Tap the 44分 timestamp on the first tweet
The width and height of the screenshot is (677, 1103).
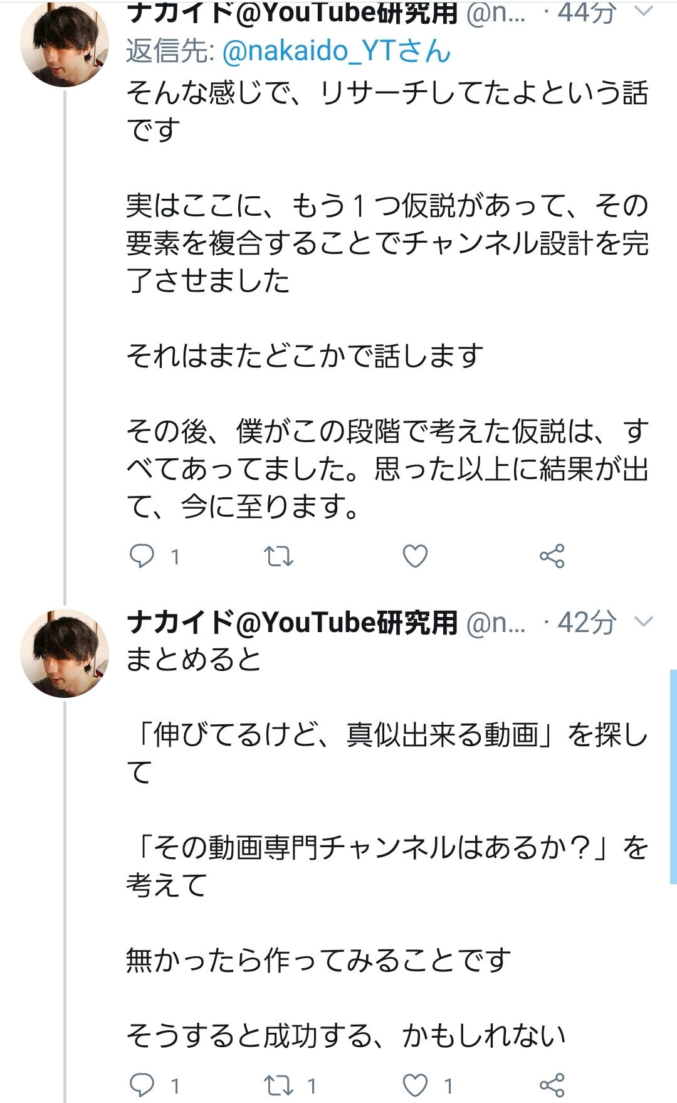587,13
